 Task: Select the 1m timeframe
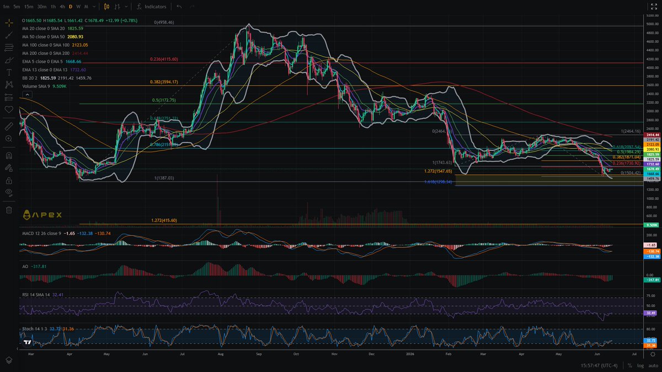tap(6, 7)
